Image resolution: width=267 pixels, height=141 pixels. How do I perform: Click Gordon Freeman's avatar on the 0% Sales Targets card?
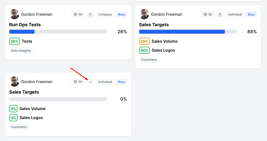14,82
